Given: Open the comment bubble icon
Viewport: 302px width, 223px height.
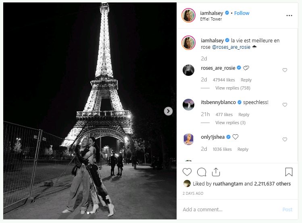Looking at the screenshot, I should pyautogui.click(x=202, y=172).
